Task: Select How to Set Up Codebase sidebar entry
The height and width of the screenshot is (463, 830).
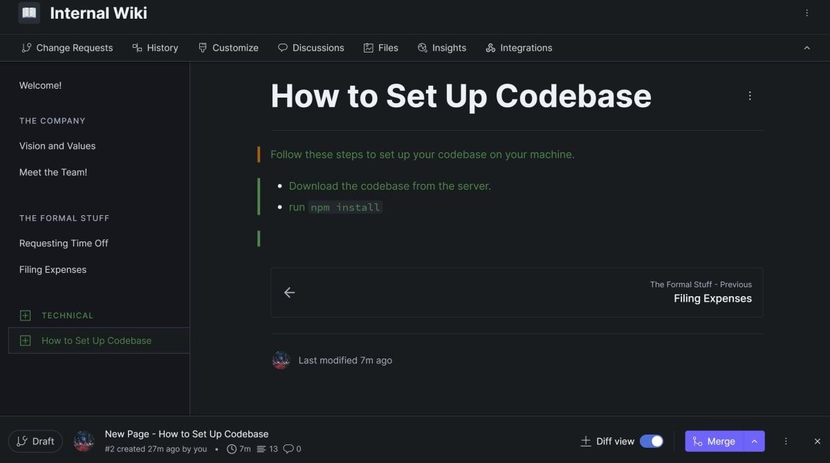Action: click(x=99, y=341)
